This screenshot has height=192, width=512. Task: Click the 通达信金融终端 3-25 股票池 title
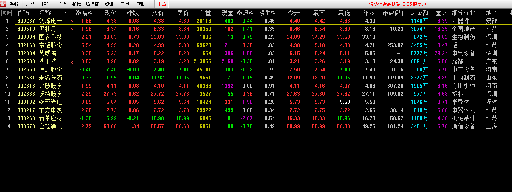[x=397, y=4]
